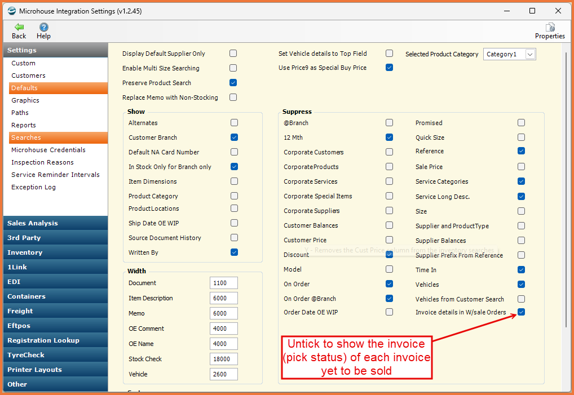Untick Invoice details in W/sale Orders
The width and height of the screenshot is (574, 395).
pos(522,312)
